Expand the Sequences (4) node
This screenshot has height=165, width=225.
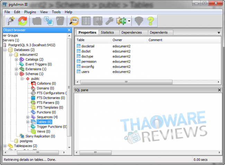(28, 117)
